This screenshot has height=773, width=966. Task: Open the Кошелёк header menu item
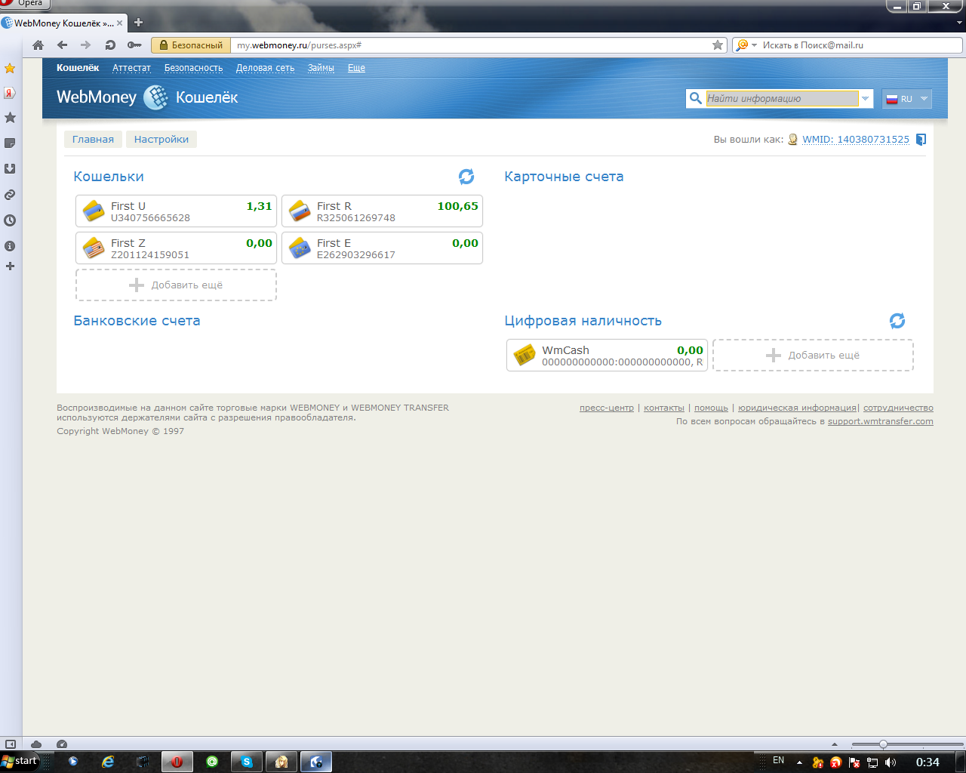78,68
